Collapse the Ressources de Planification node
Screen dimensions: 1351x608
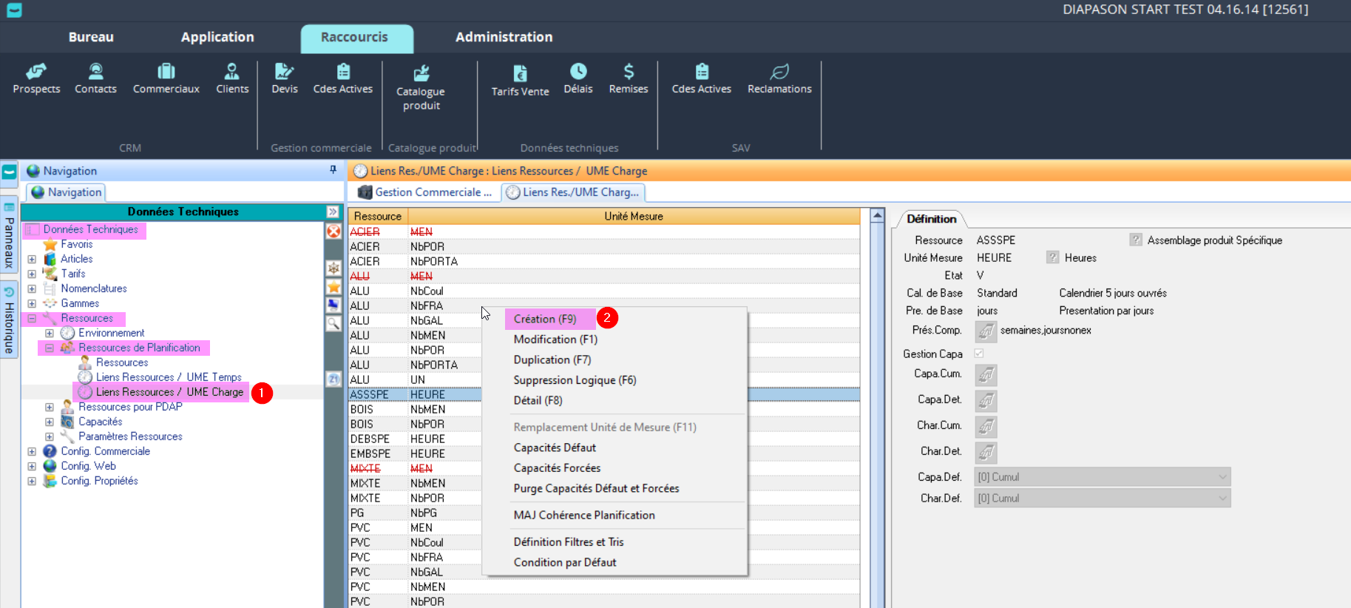point(50,348)
